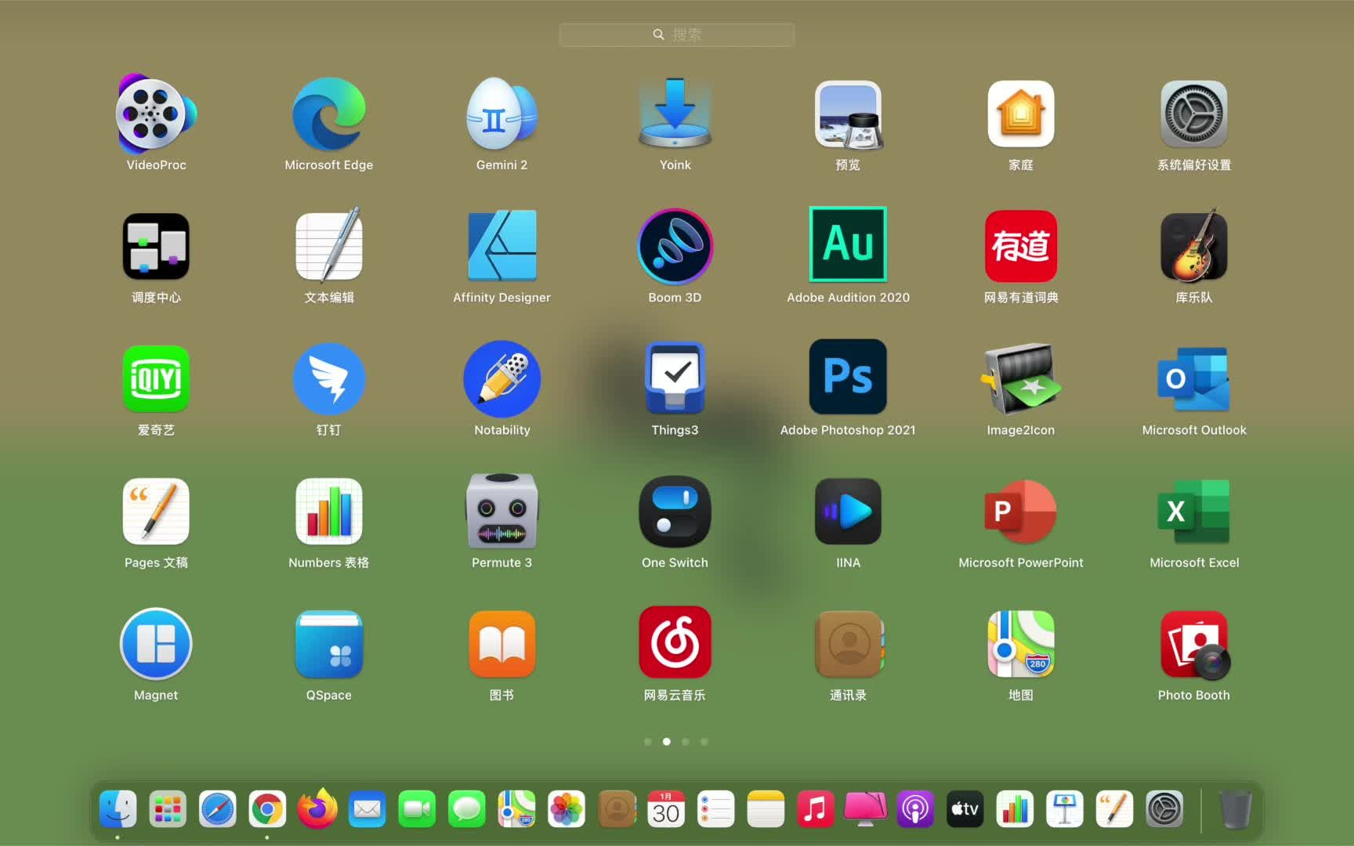Open the VideoProc app
This screenshot has width=1354, height=846.
coord(156,114)
